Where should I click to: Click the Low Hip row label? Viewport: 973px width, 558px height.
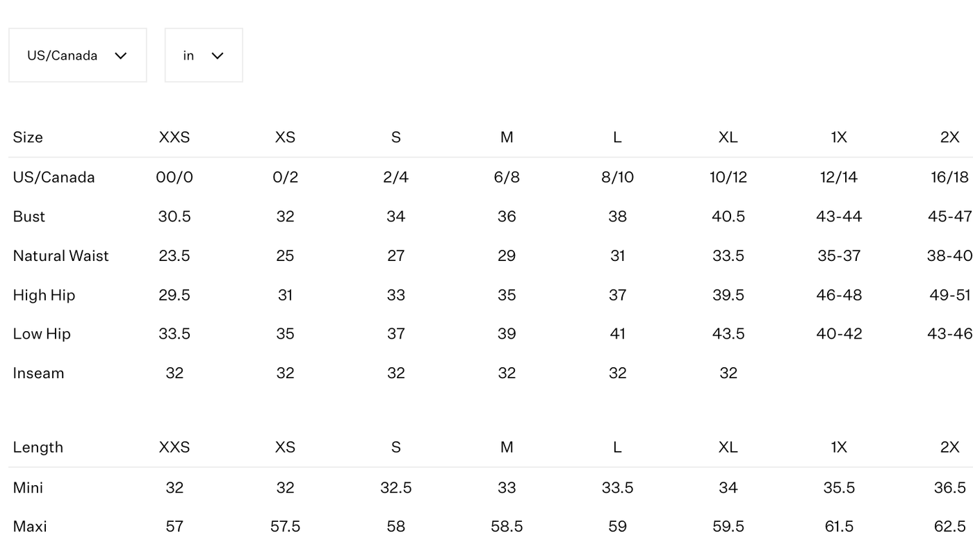tap(42, 334)
